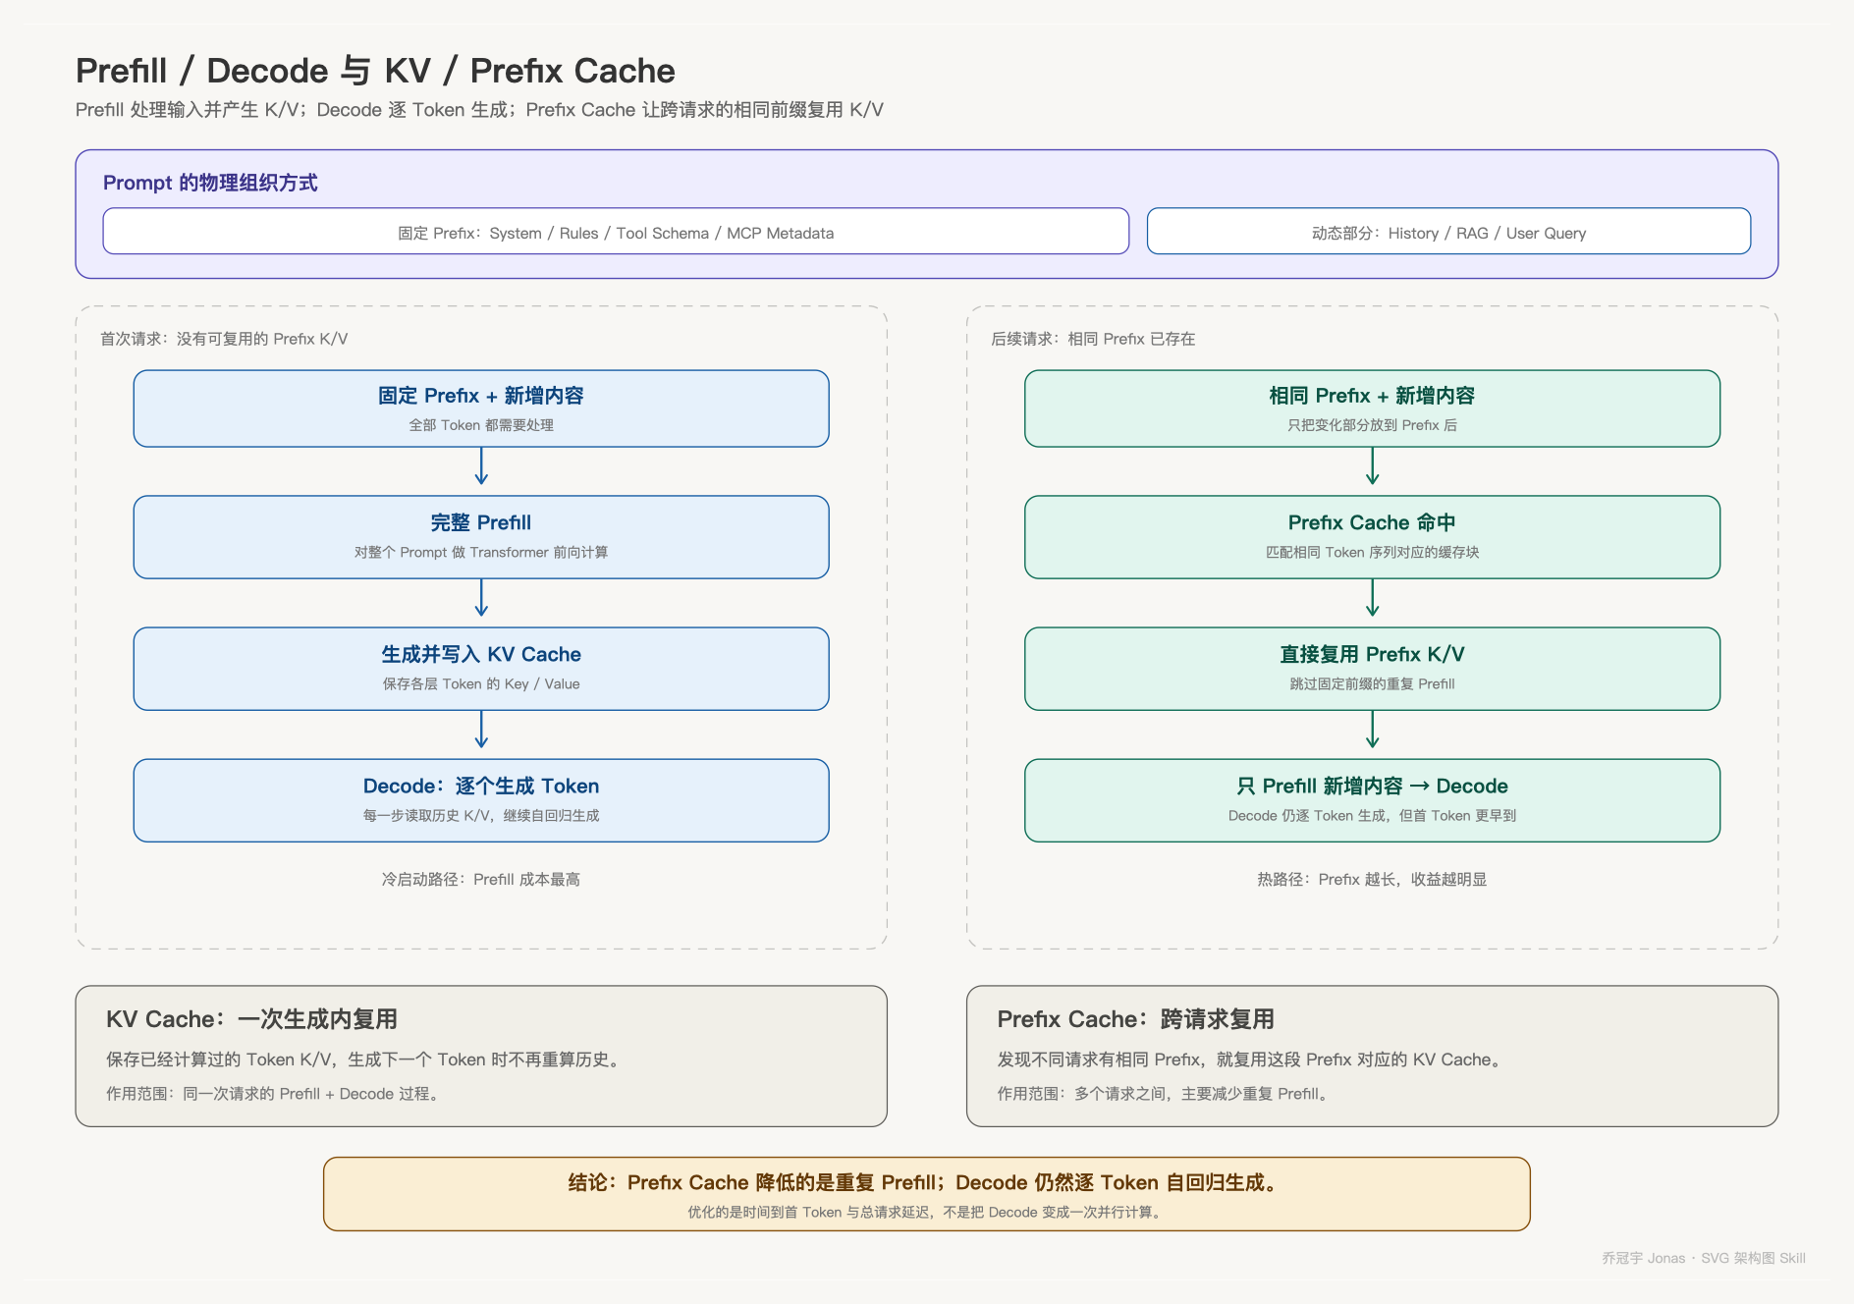Click the "Prompt 的物理组织方式" heading
The image size is (1854, 1304).
point(210,183)
